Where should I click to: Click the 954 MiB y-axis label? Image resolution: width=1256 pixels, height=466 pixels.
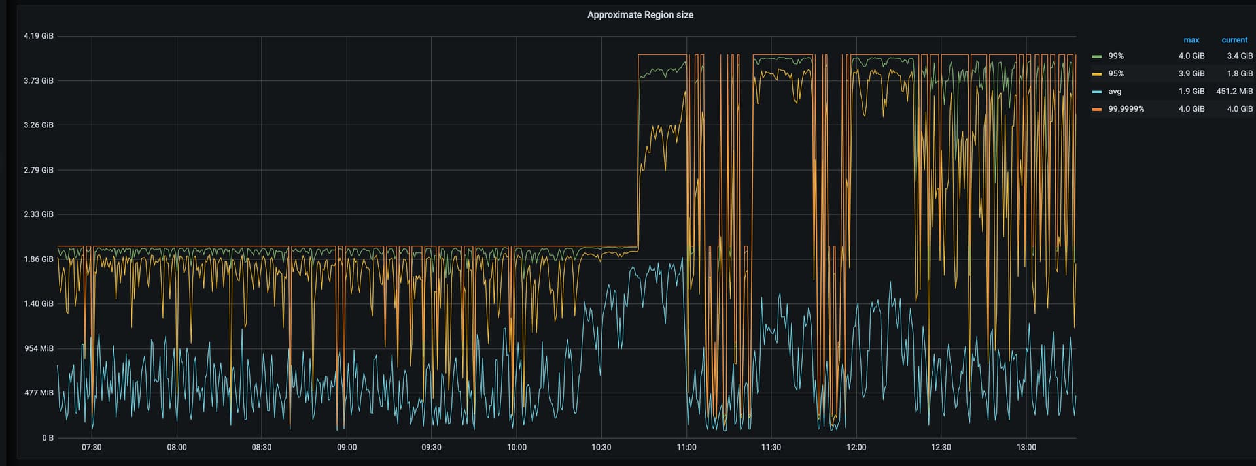tap(39, 348)
